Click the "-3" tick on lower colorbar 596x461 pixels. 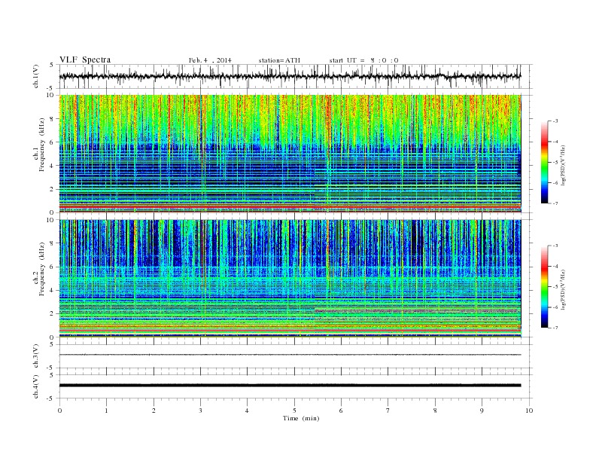pos(555,246)
